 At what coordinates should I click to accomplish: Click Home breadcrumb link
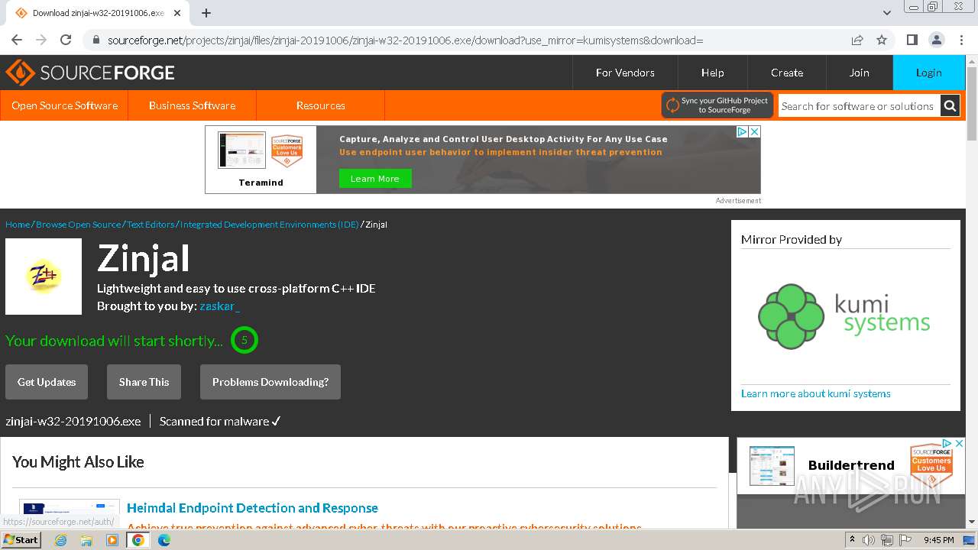coord(18,225)
